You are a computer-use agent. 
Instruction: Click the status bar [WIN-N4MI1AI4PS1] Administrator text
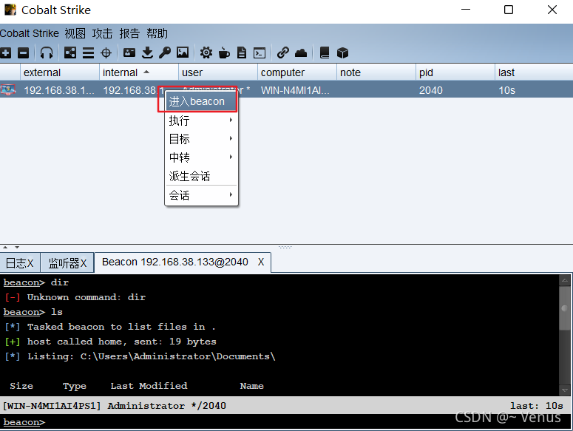click(114, 405)
